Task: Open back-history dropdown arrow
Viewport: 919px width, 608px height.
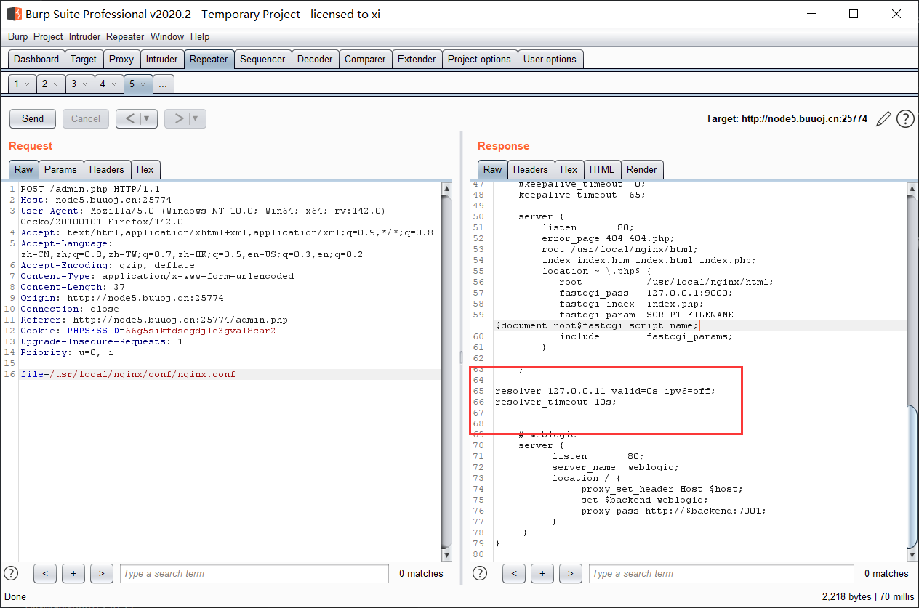Action: click(148, 118)
